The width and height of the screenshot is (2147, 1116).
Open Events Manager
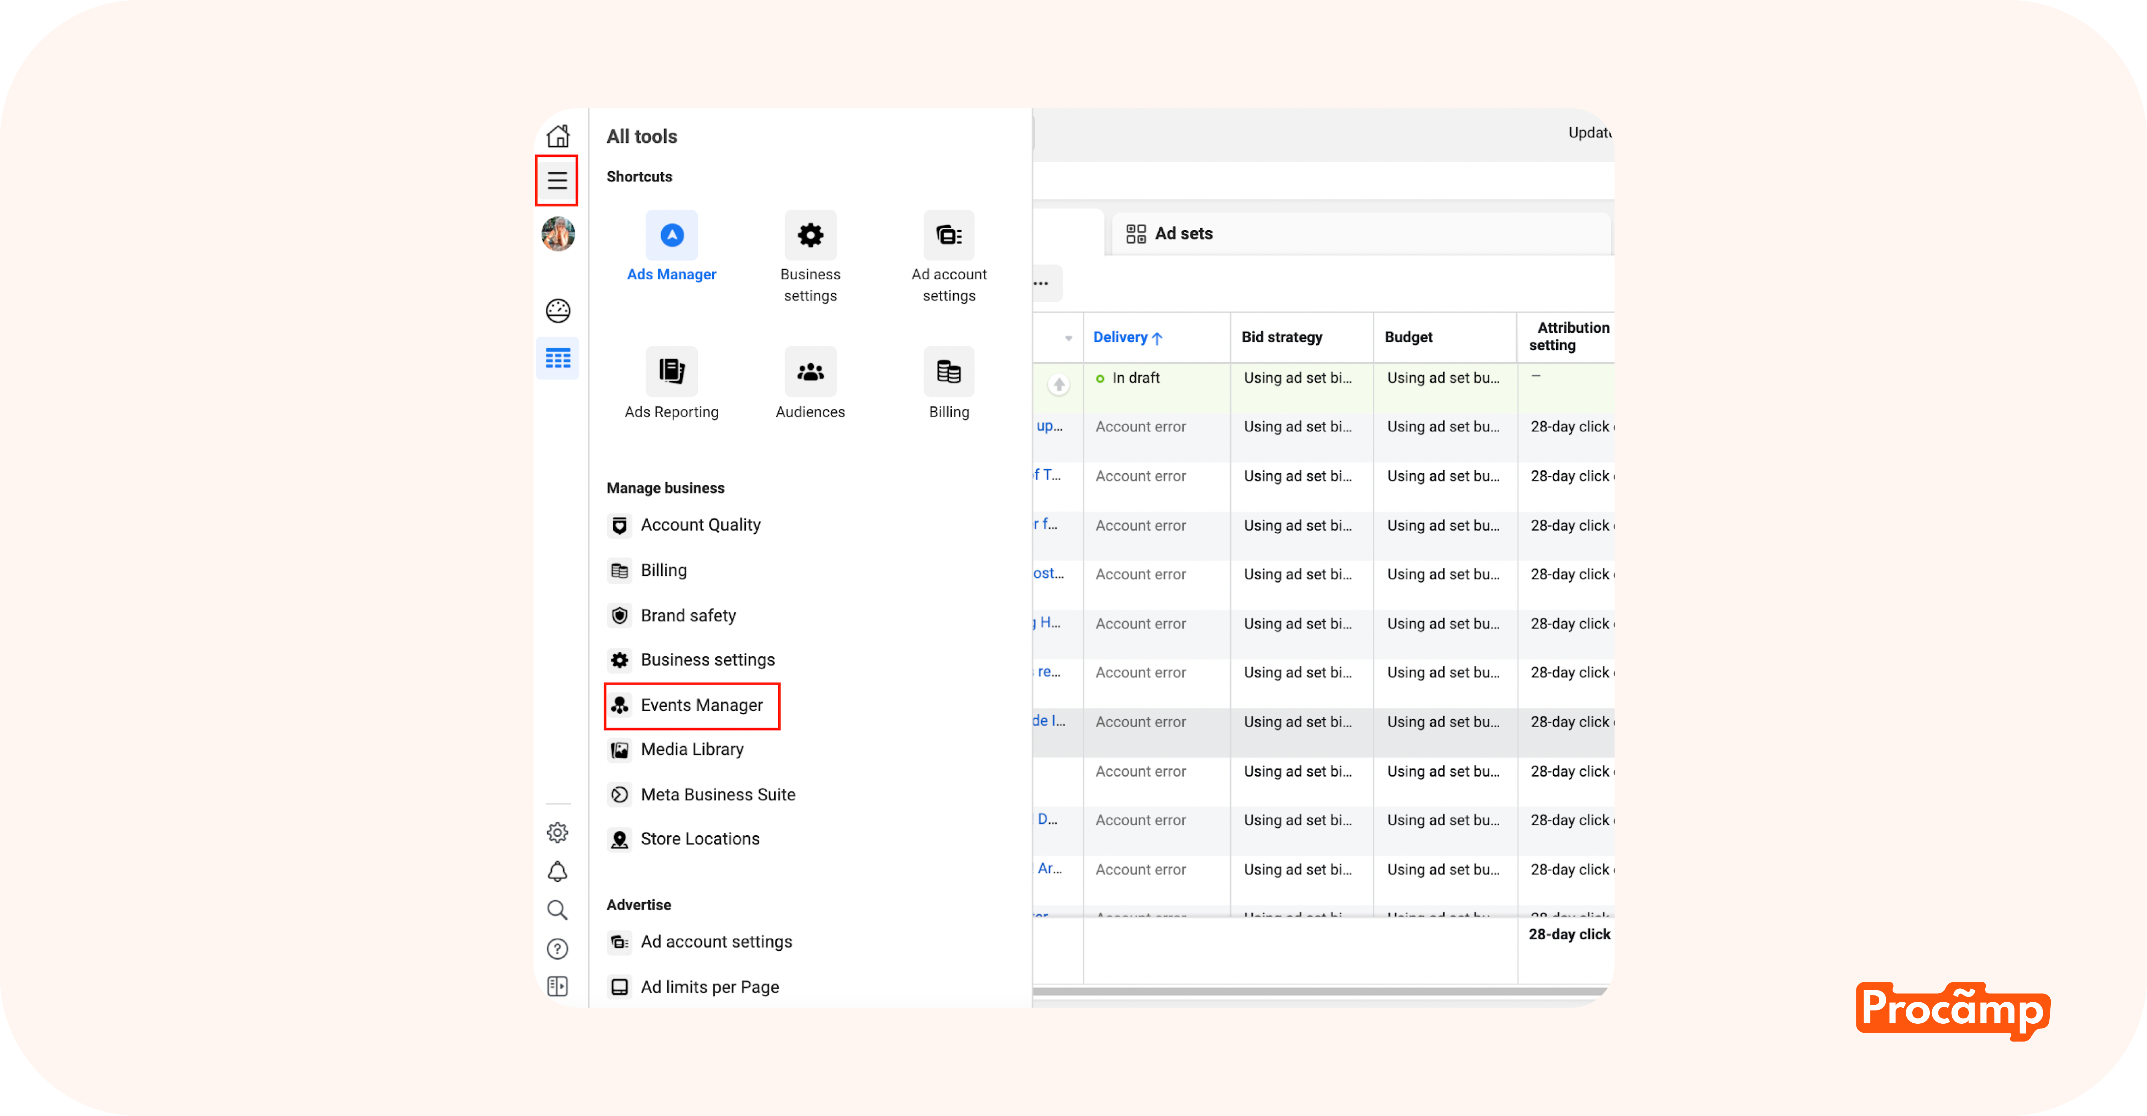[692, 705]
